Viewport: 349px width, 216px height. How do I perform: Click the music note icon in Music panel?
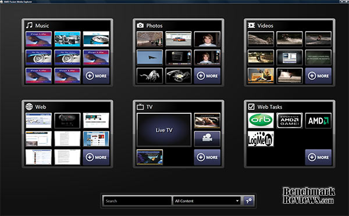click(29, 26)
